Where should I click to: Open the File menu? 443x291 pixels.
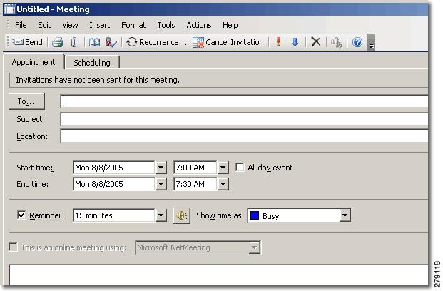[x=21, y=25]
